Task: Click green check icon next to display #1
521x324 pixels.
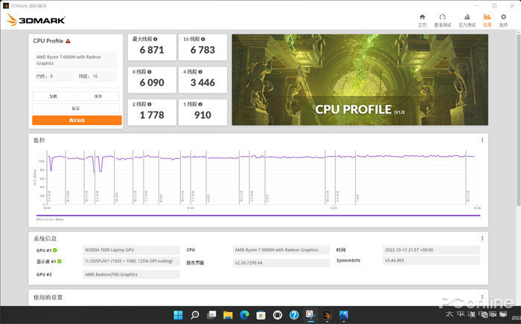Action: pos(59,262)
